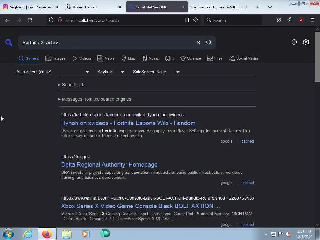Close the Access Denied tab
Image resolution: width=320 pixels, height=240 pixels.
(120, 7)
